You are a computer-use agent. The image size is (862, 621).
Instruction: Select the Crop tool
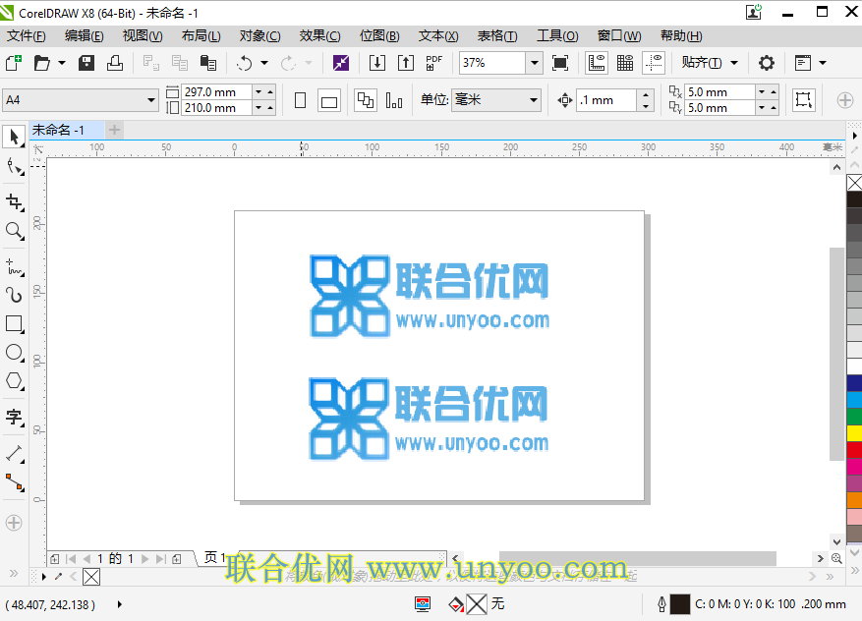15,202
